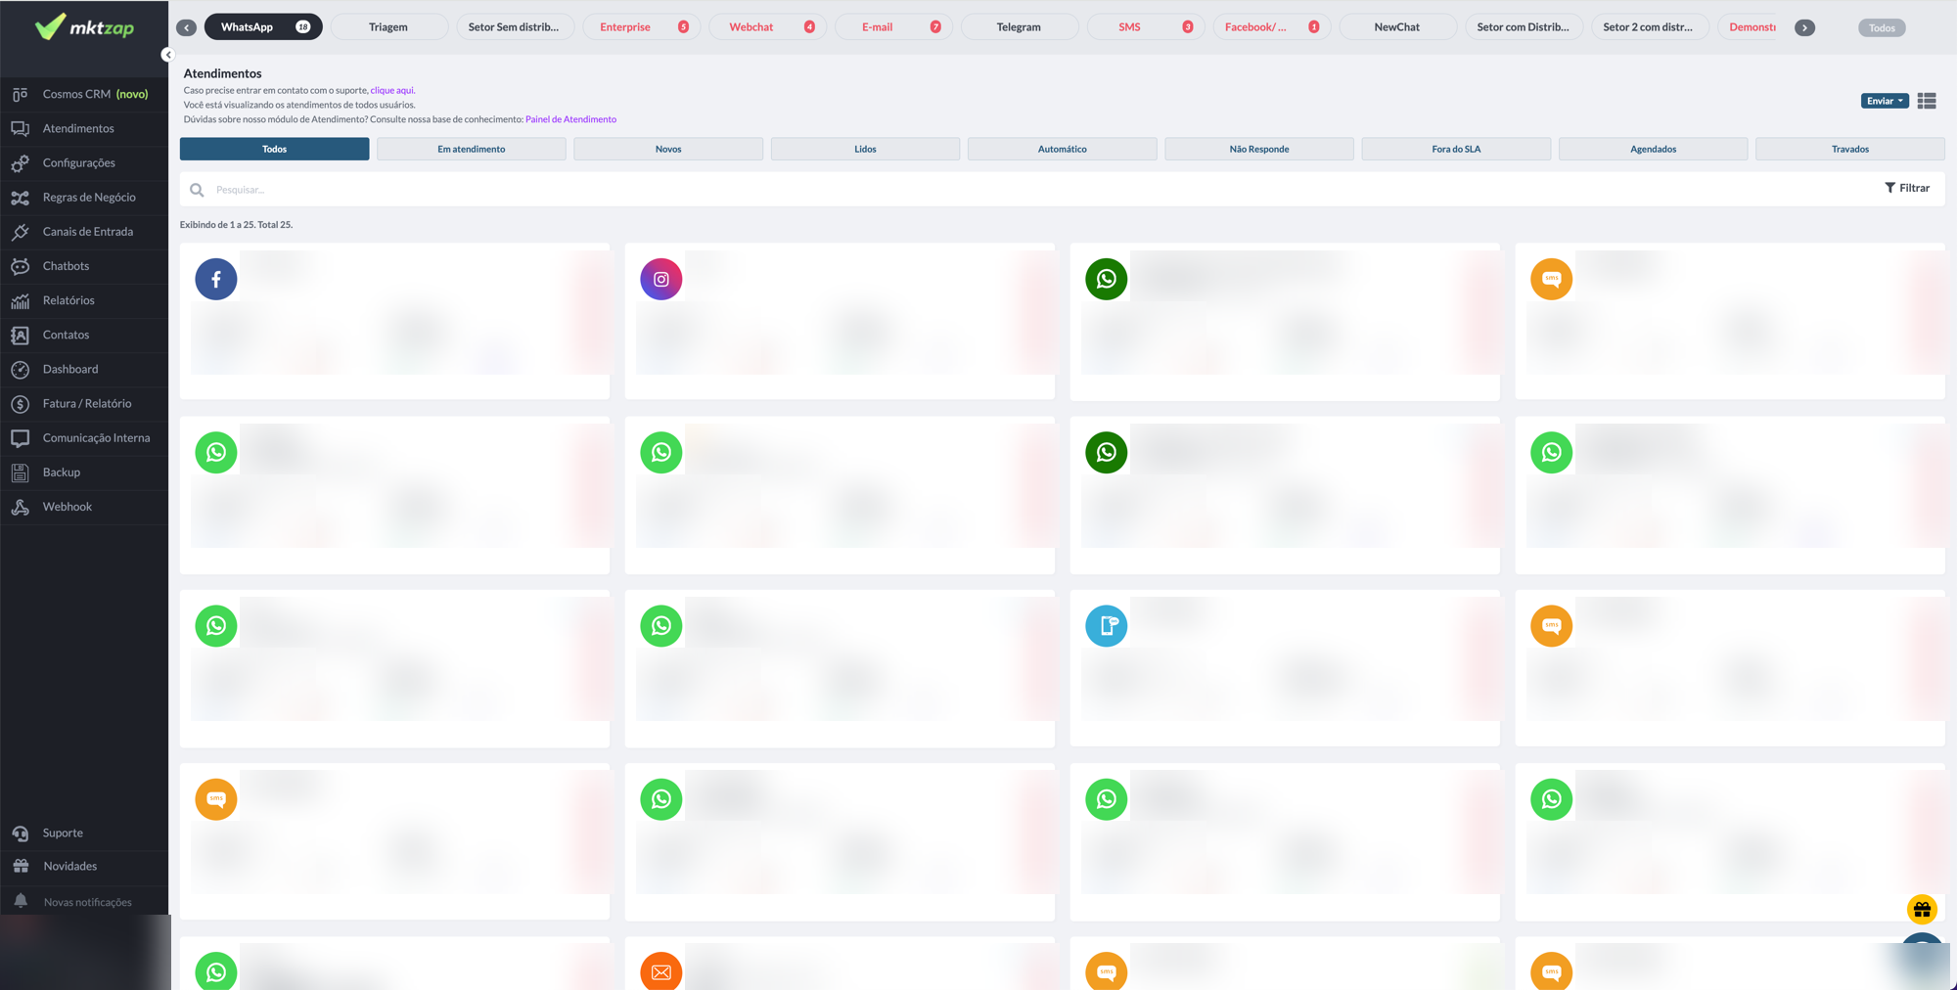Select the WhatsApp channel tab
This screenshot has width=1957, height=990.
point(263,27)
